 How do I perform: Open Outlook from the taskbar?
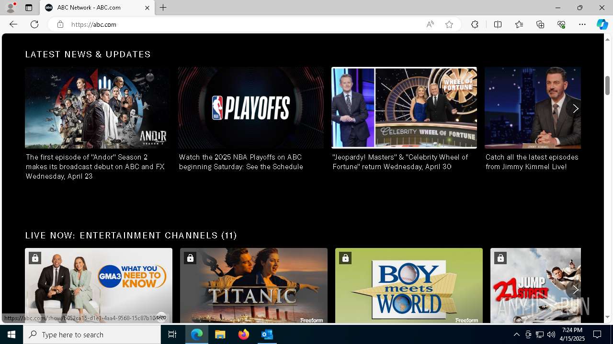[267, 334]
